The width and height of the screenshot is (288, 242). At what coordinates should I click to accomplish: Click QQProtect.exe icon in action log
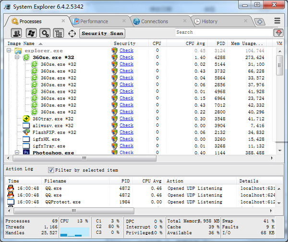point(11,202)
